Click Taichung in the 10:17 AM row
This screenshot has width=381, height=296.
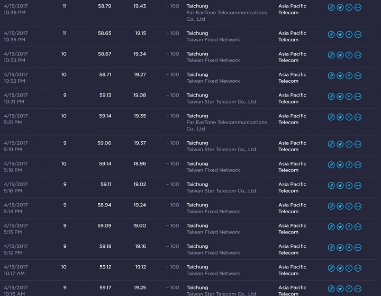(197, 267)
